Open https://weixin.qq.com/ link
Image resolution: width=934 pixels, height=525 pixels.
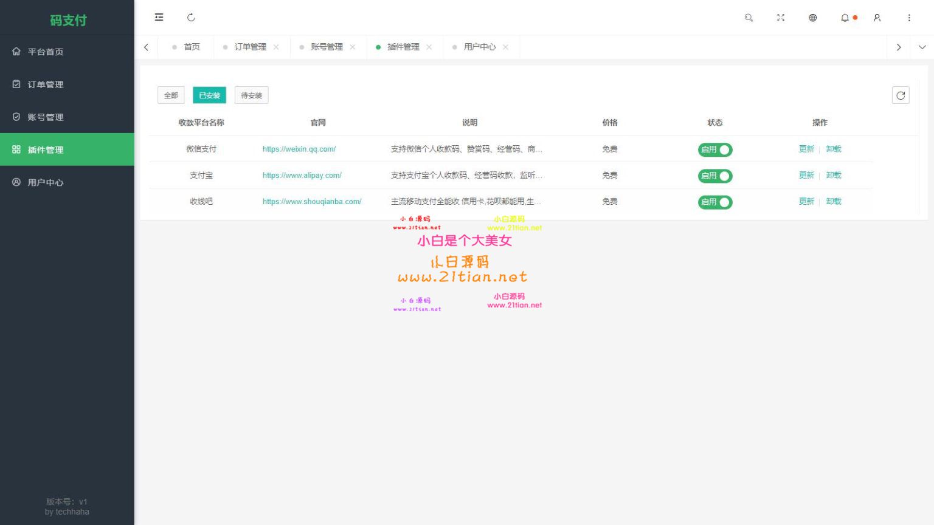299,149
